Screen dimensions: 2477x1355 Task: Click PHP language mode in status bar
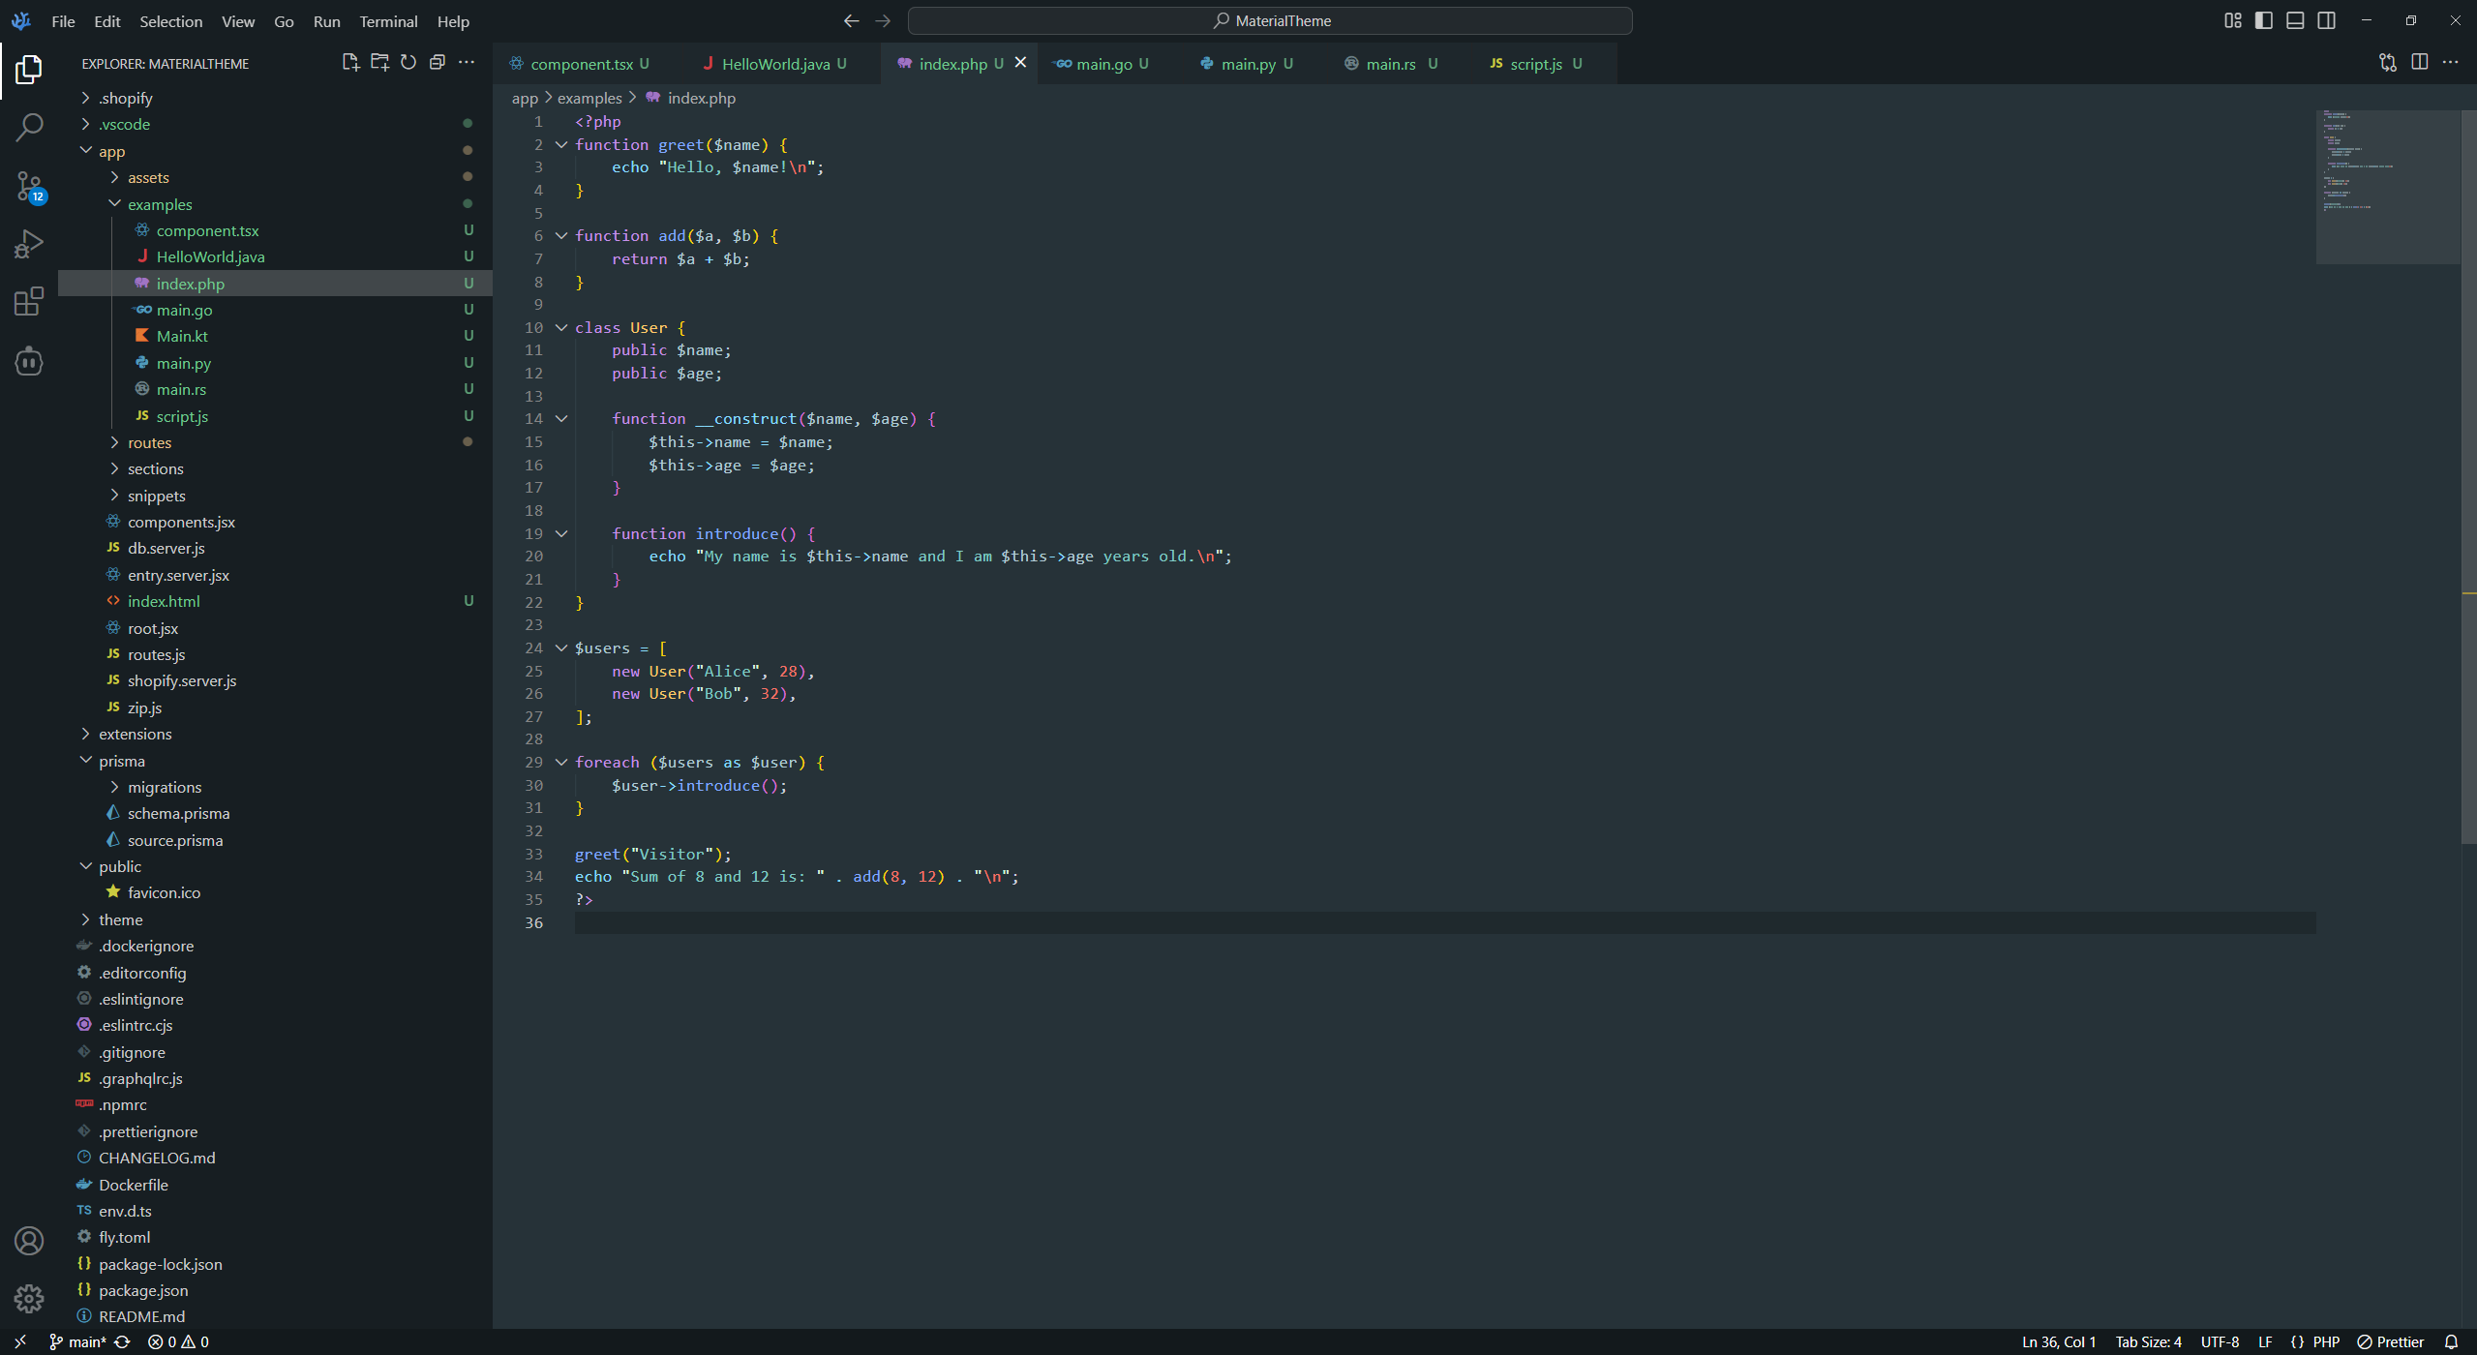click(2325, 1341)
